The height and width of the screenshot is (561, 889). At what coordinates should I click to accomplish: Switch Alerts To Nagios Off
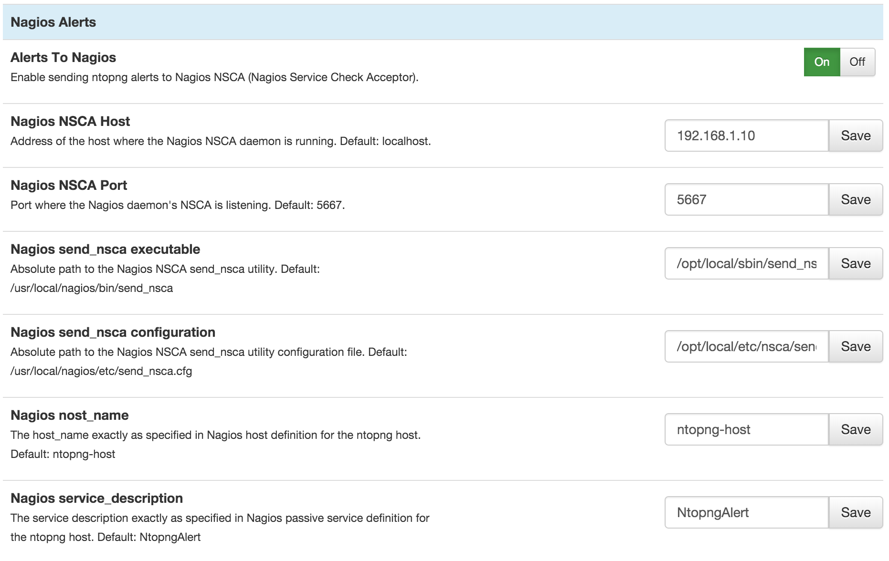click(x=857, y=62)
